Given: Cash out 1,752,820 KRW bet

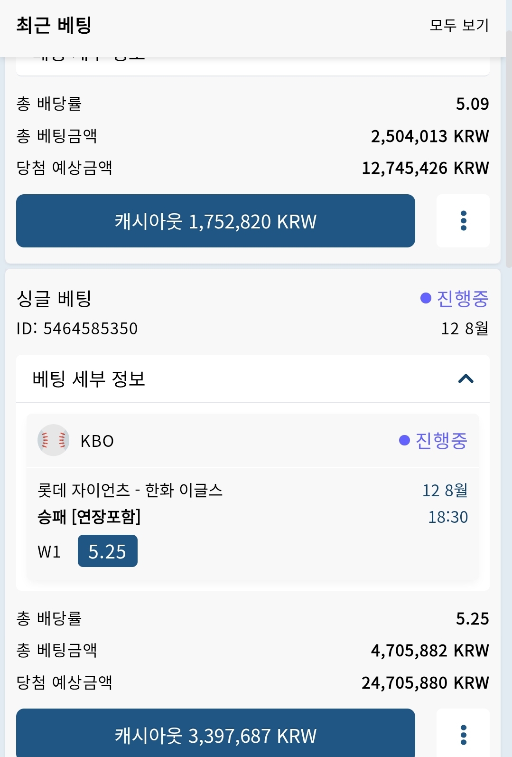Looking at the screenshot, I should click(215, 221).
